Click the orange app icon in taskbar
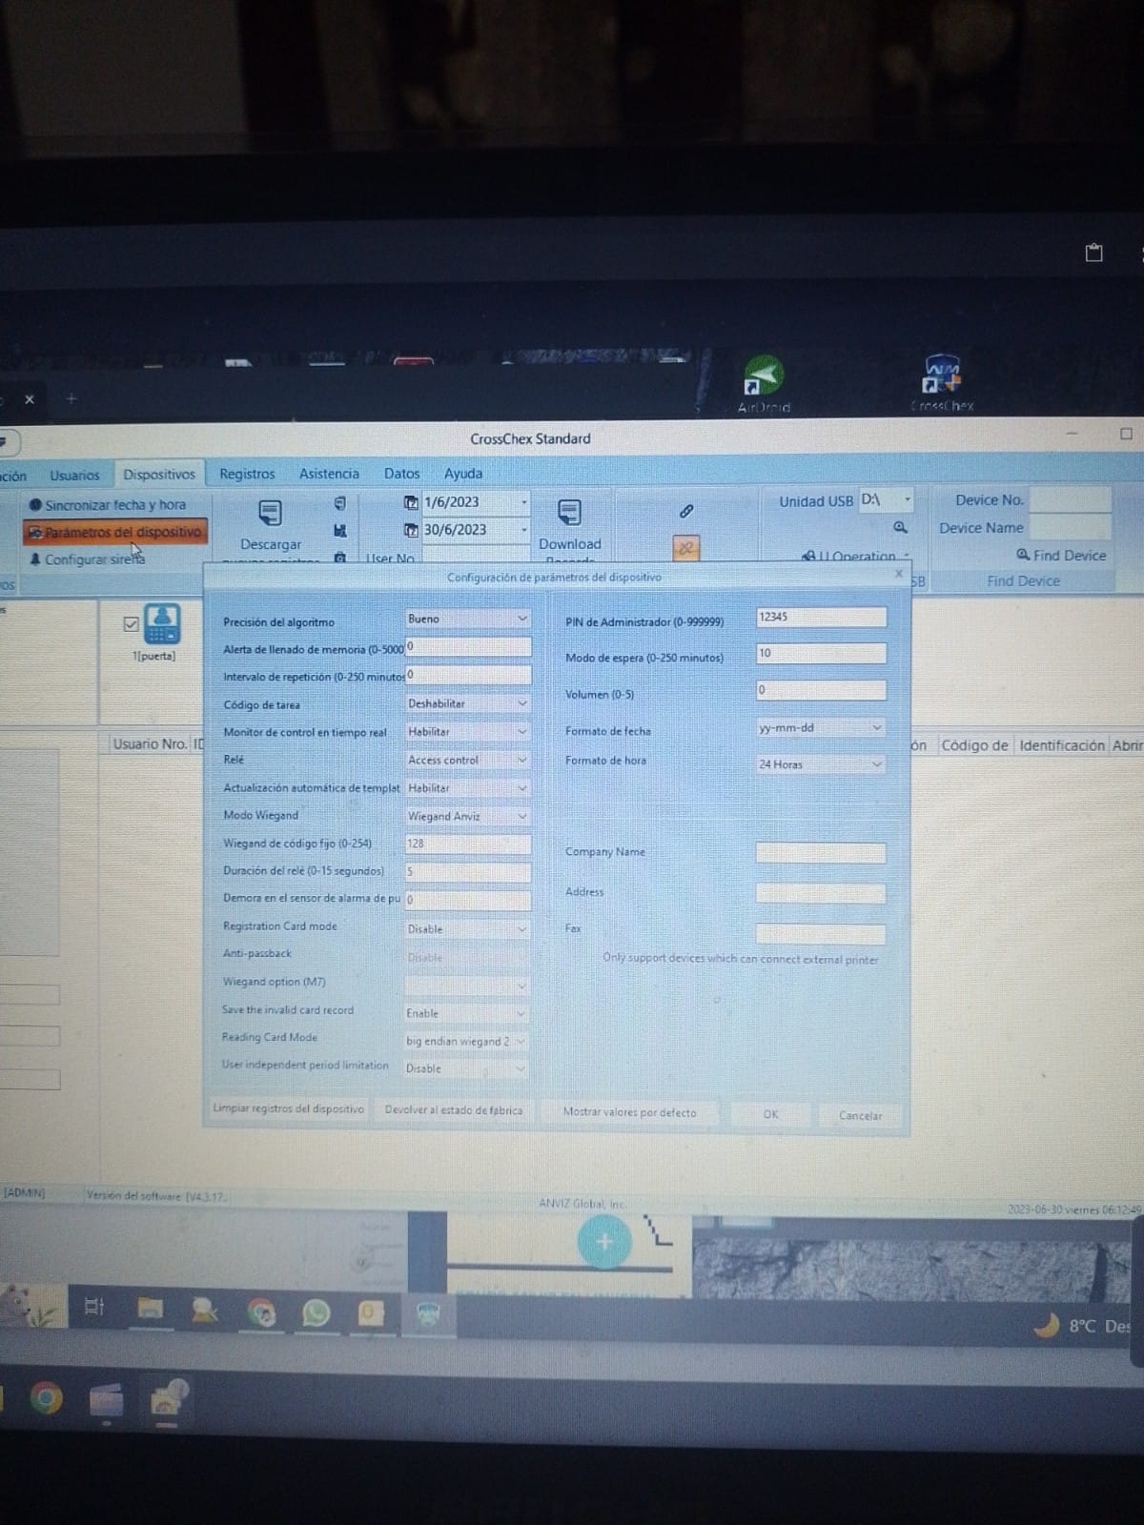The height and width of the screenshot is (1525, 1144). (371, 1313)
